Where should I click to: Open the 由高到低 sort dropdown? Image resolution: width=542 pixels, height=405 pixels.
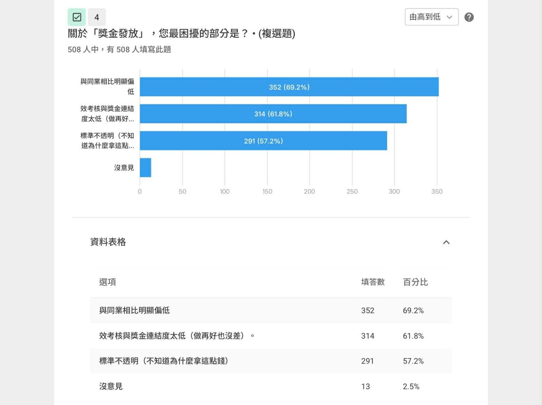431,17
